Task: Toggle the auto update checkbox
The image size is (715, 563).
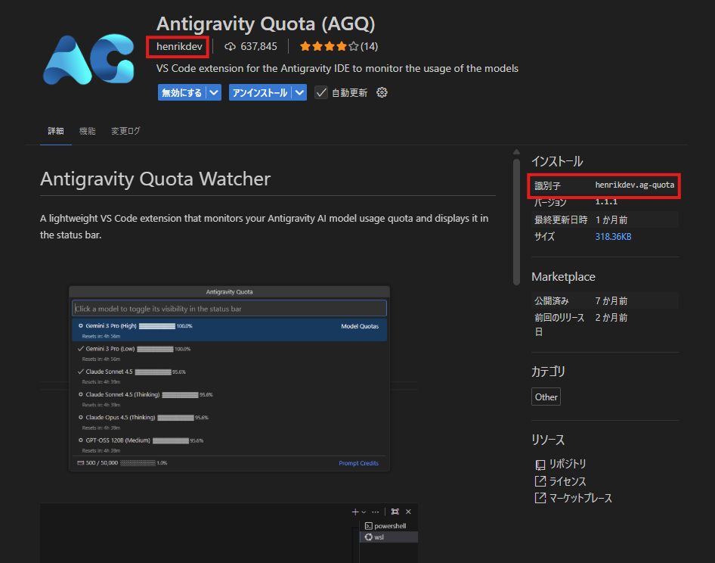Action: (x=321, y=92)
